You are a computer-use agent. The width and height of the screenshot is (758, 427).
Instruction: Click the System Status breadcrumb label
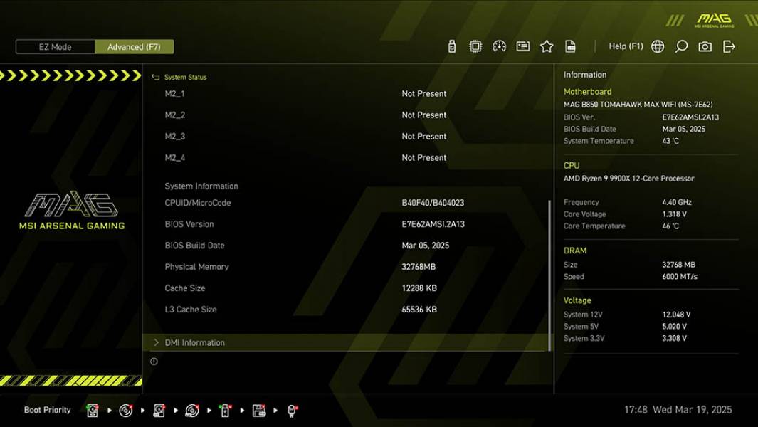[185, 78]
